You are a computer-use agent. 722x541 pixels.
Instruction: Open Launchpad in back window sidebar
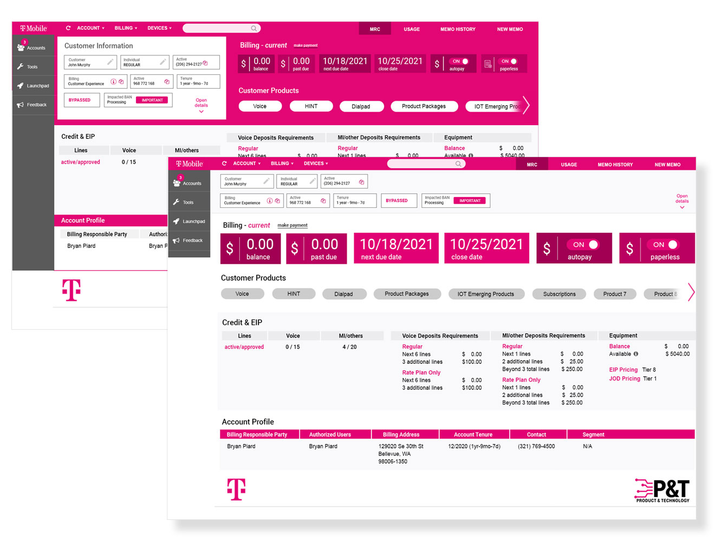pos(33,86)
